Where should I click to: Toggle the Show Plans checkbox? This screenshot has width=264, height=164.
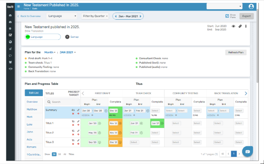[227, 16]
